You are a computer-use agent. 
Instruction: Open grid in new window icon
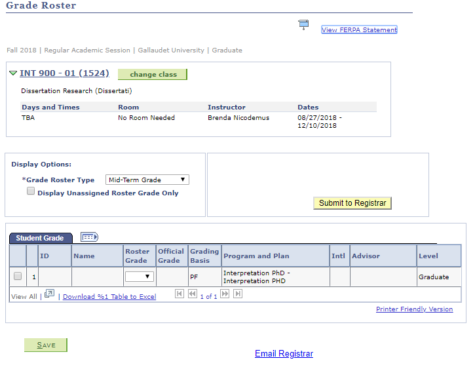coord(49,294)
